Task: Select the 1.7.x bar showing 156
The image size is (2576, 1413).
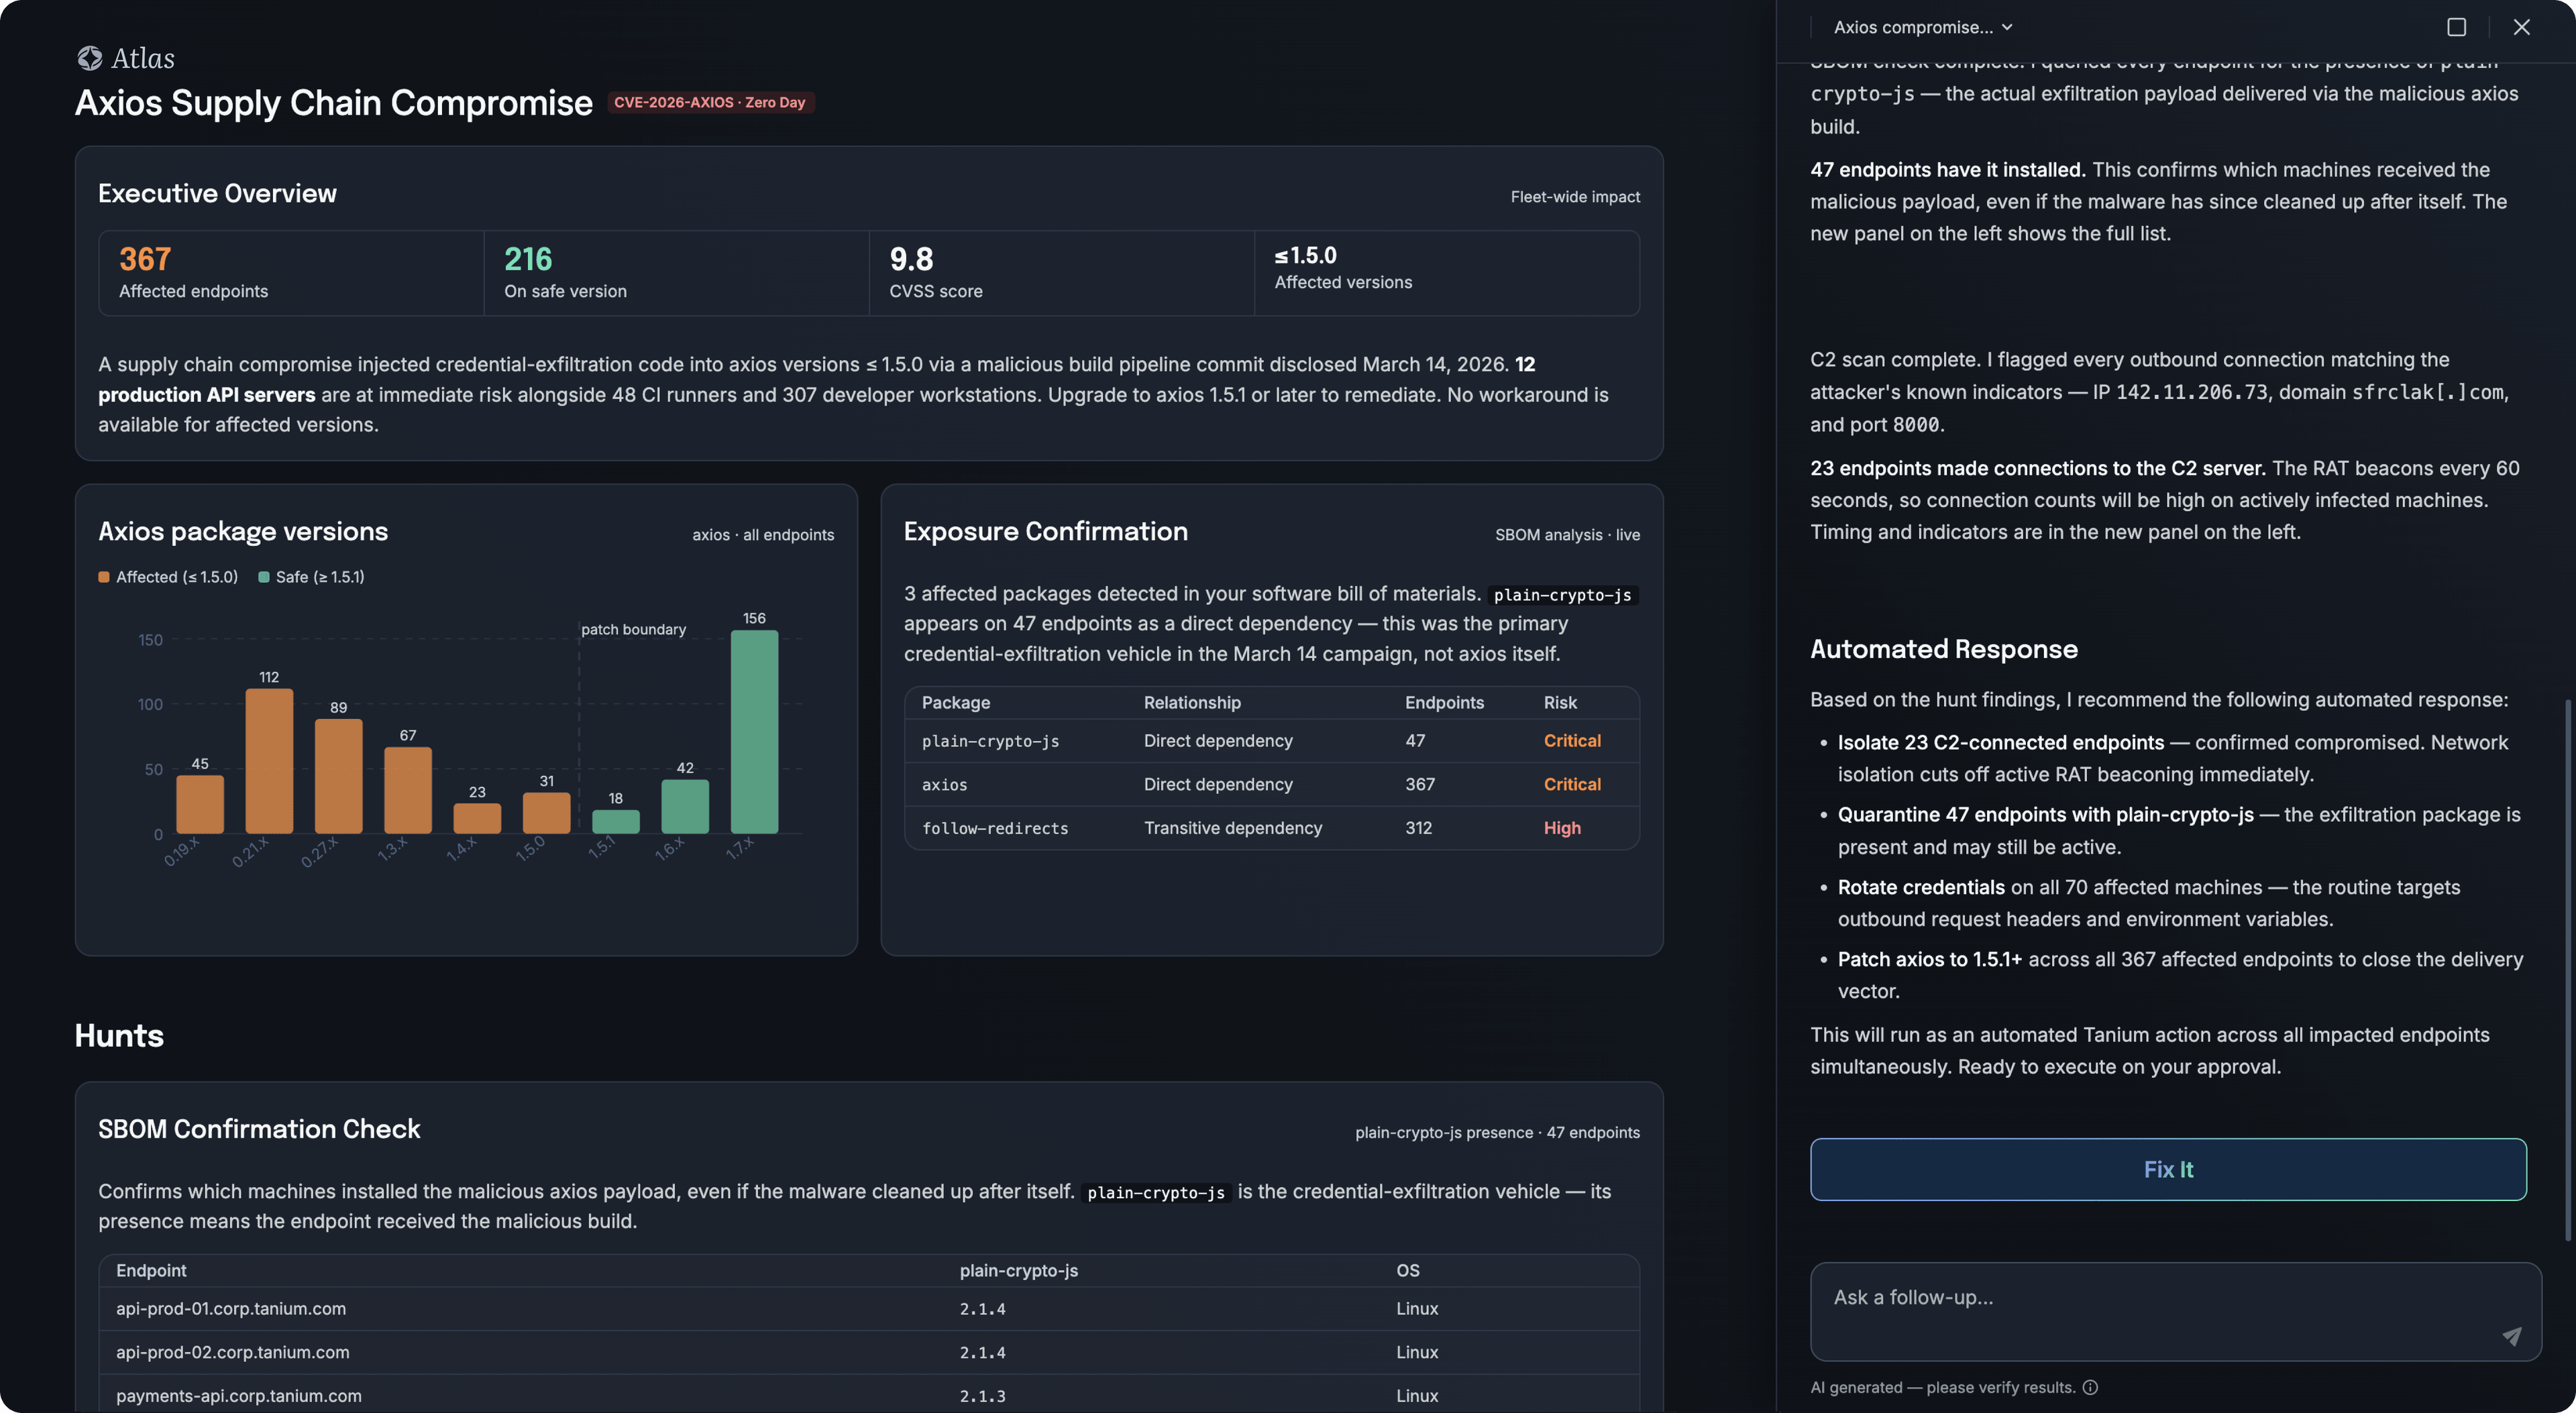Action: [754, 732]
